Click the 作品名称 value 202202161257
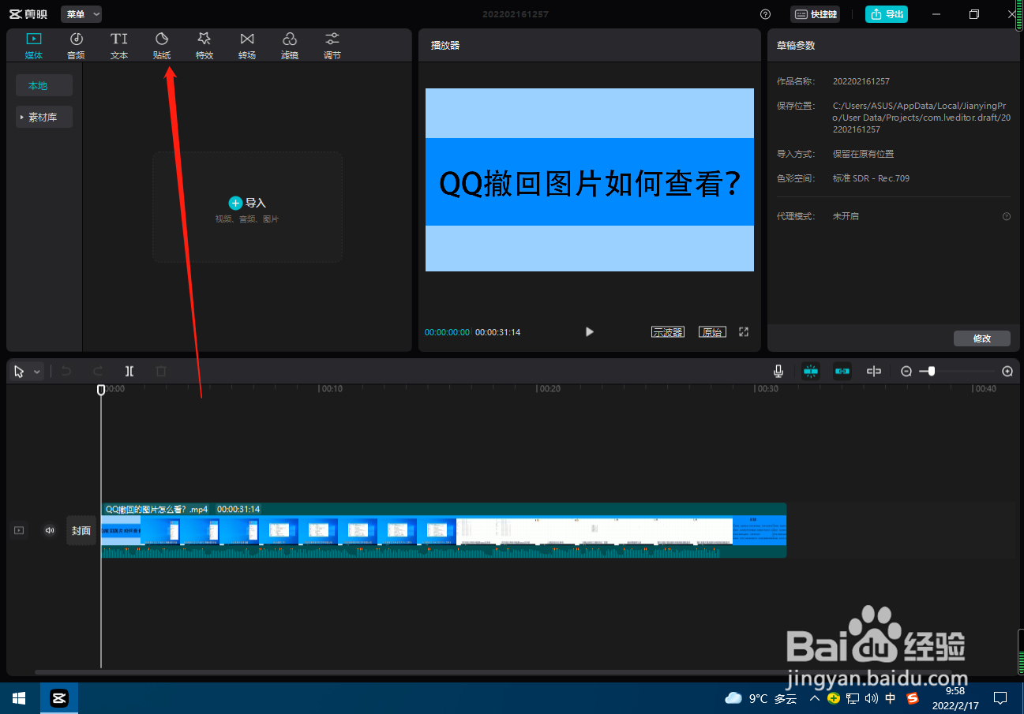This screenshot has height=714, width=1024. 861,81
